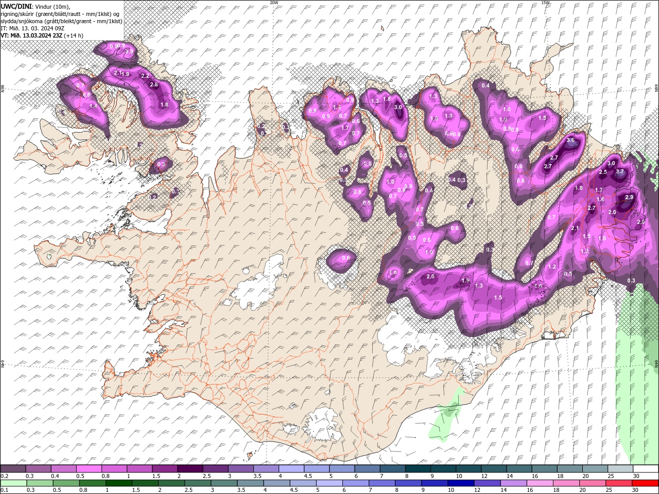Click the '0.1' label in the lower legend row

[4, 490]
